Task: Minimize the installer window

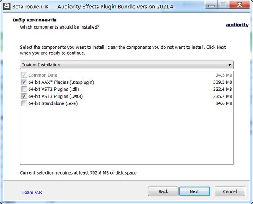Action: [210, 5]
